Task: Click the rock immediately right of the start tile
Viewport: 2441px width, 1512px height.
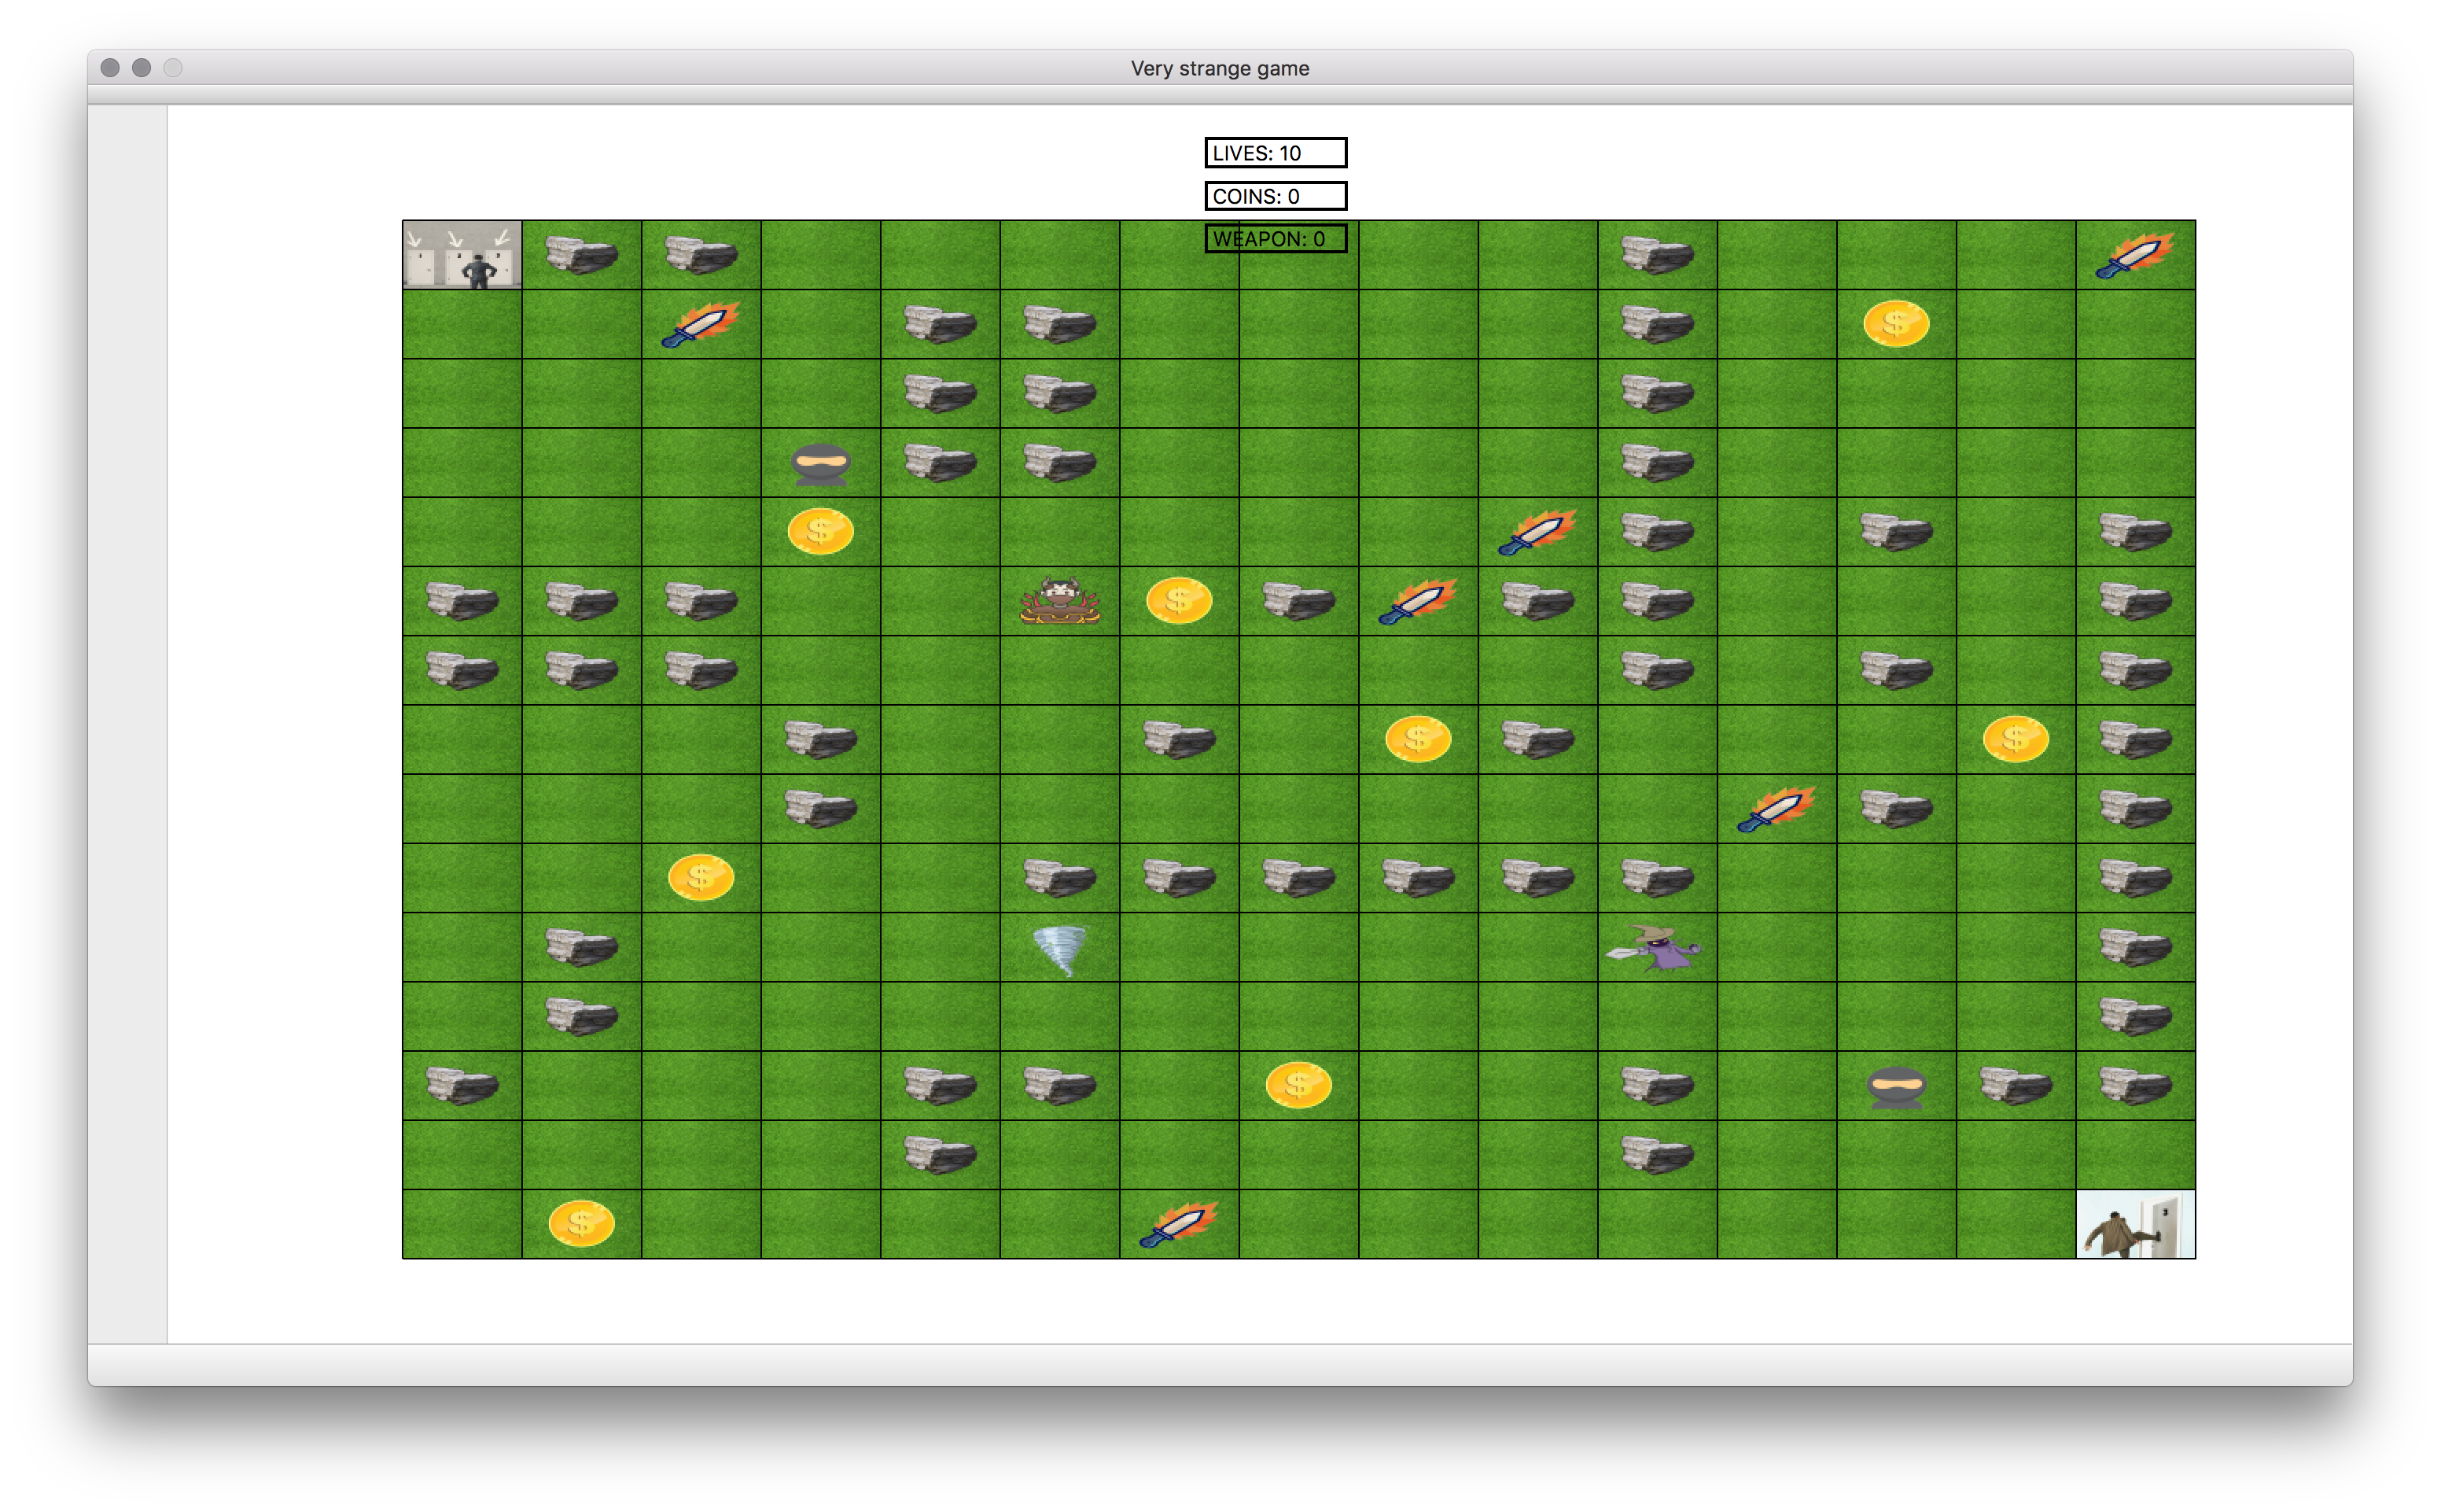Action: click(x=581, y=255)
